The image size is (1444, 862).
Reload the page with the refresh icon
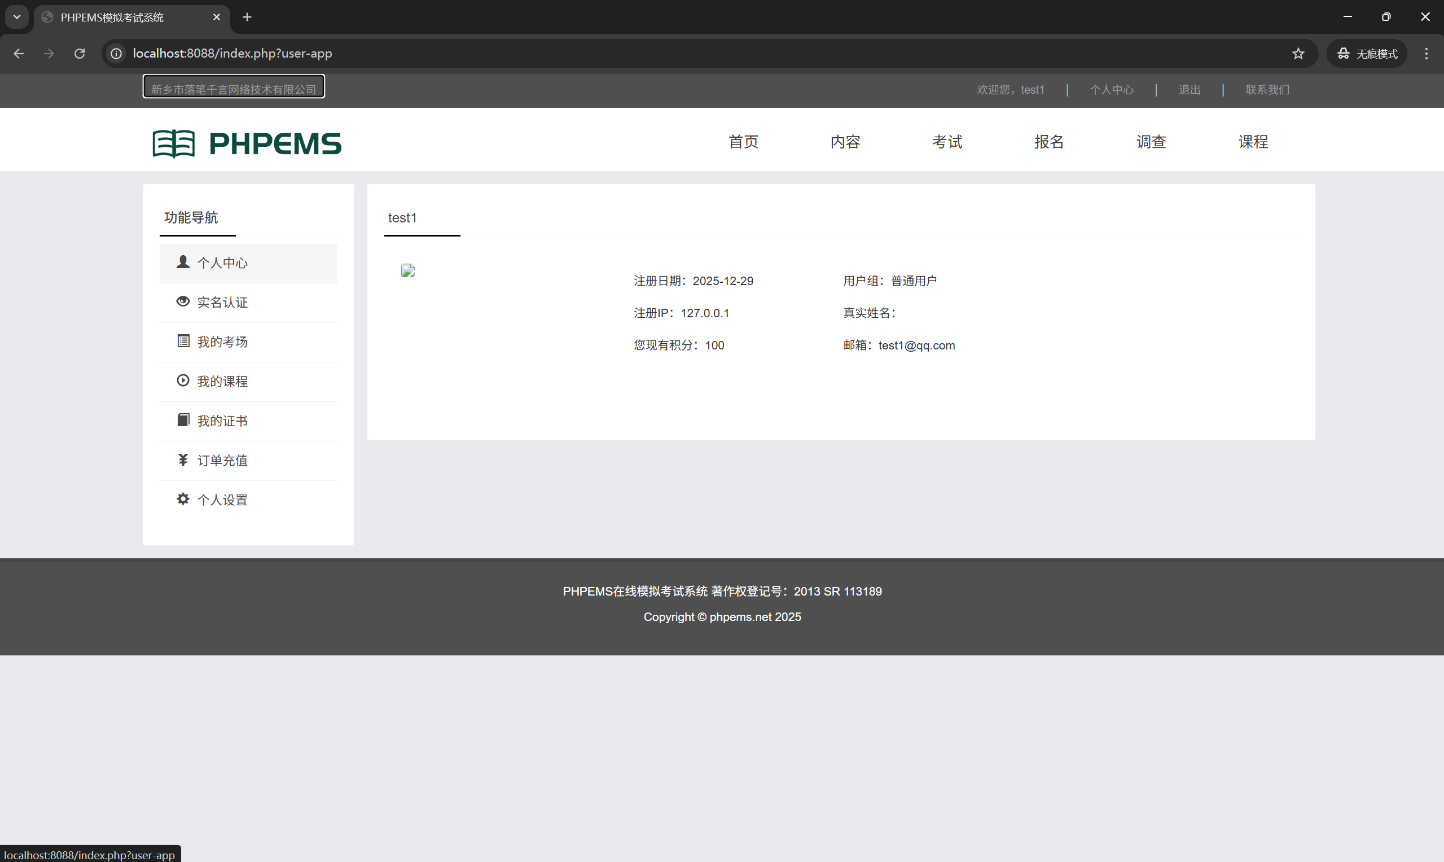[x=80, y=54]
